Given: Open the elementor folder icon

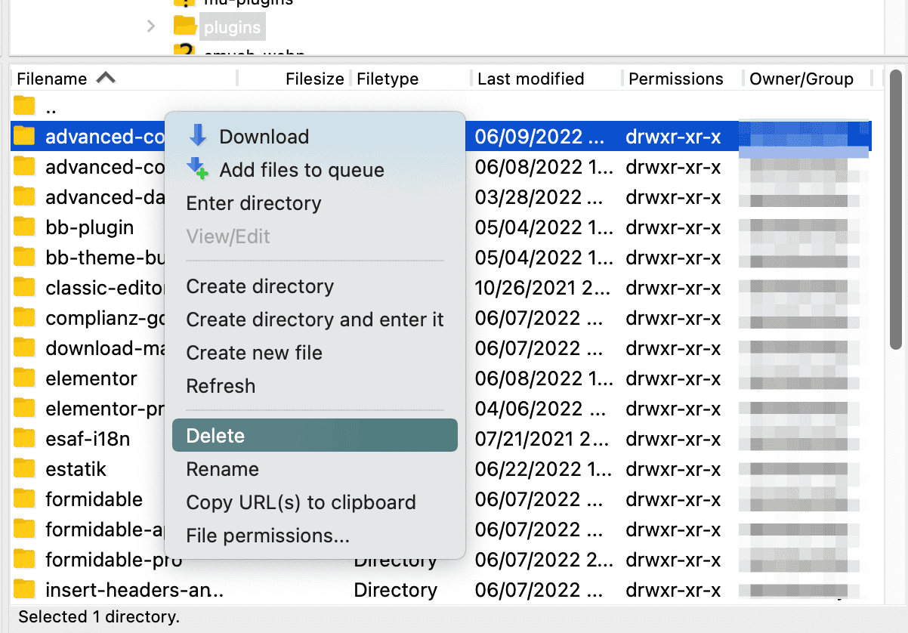Looking at the screenshot, I should click(25, 378).
